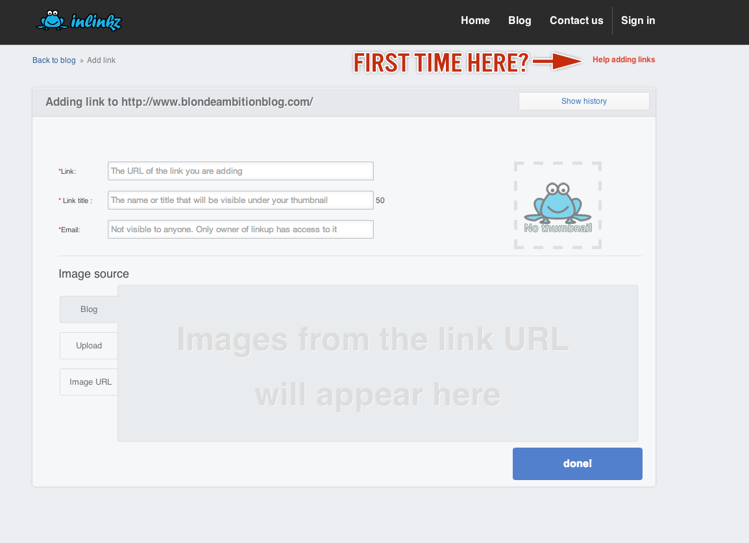Focus the Link title input field
Image resolution: width=749 pixels, height=543 pixels.
click(240, 200)
